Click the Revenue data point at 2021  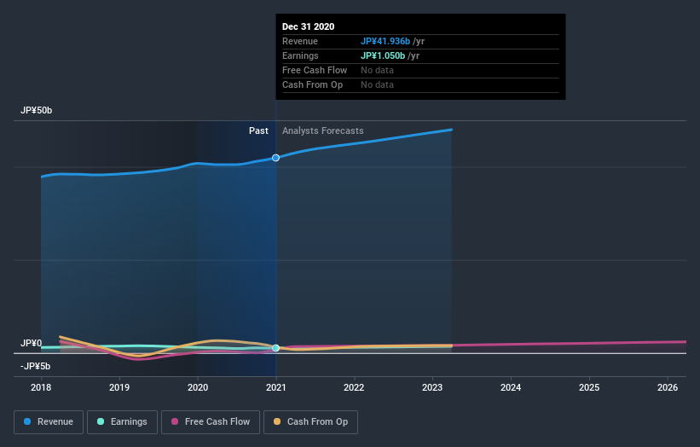click(x=276, y=158)
